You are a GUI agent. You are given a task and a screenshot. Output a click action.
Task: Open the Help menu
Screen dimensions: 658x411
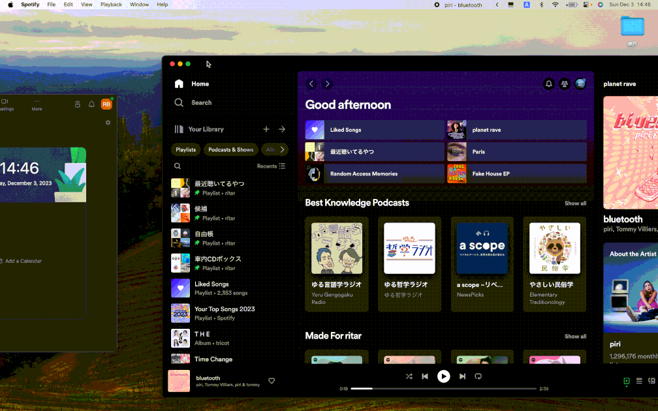coord(163,5)
